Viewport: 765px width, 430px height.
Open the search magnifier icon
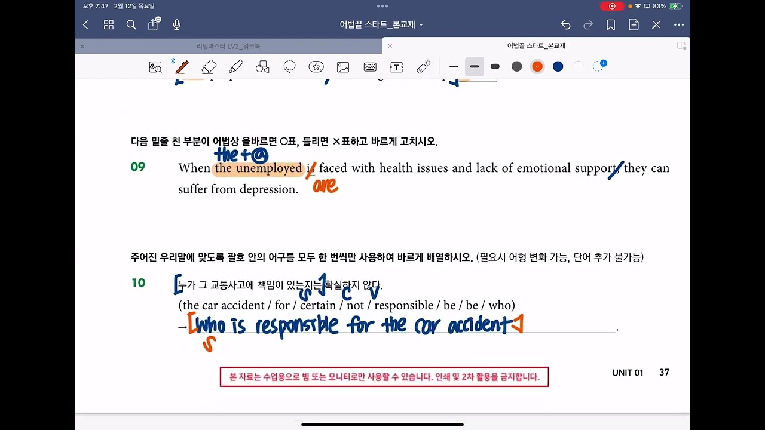(131, 24)
